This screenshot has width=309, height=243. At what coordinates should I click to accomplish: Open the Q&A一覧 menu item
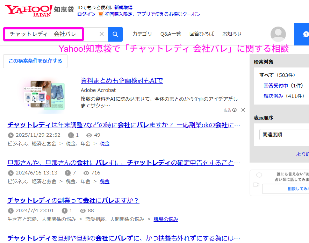(x=171, y=34)
